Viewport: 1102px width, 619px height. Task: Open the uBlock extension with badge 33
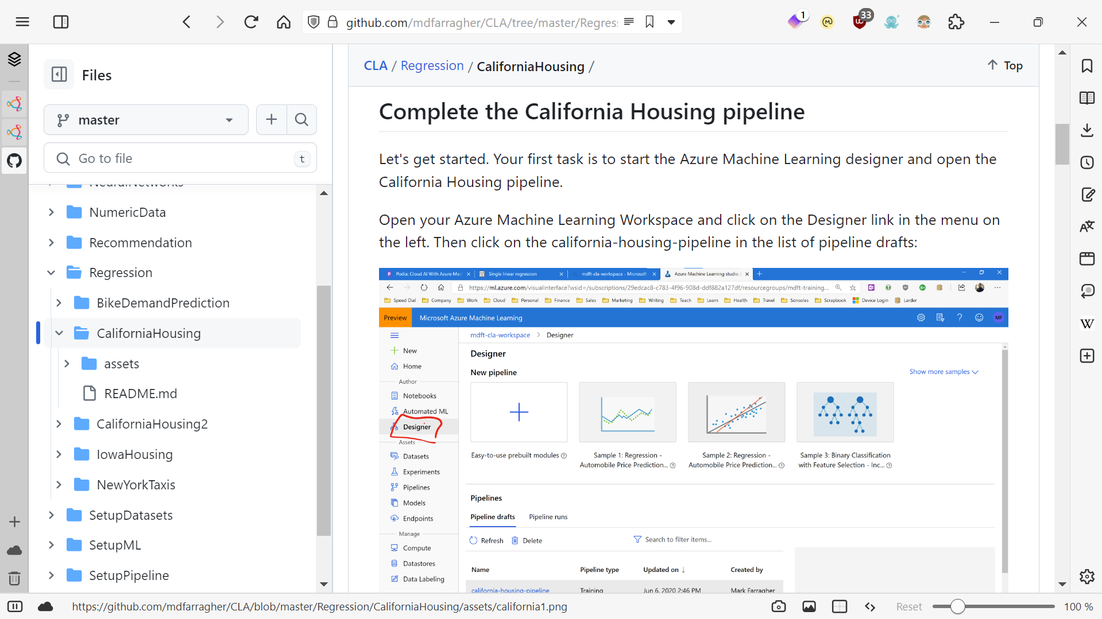861,21
